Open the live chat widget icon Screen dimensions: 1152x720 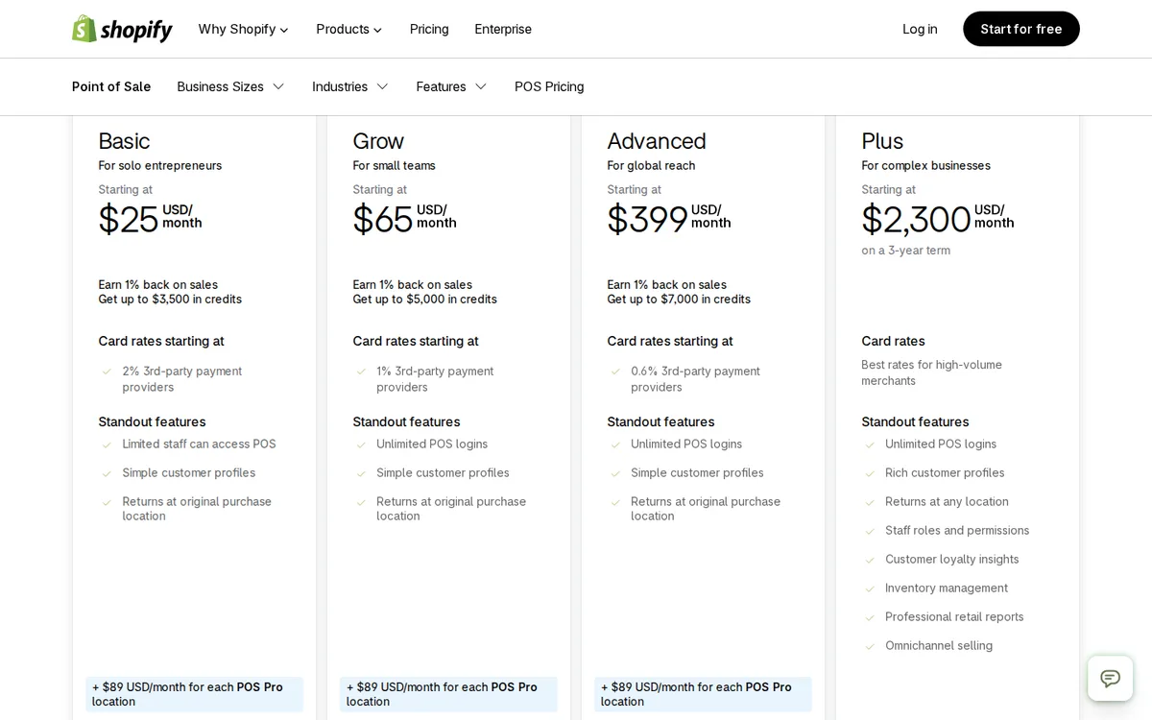coord(1110,679)
